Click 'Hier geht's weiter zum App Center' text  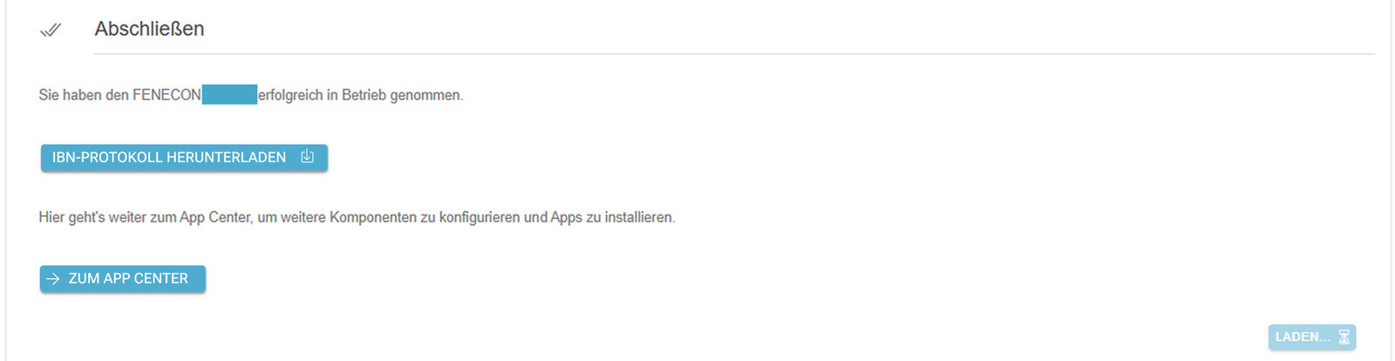point(146,217)
